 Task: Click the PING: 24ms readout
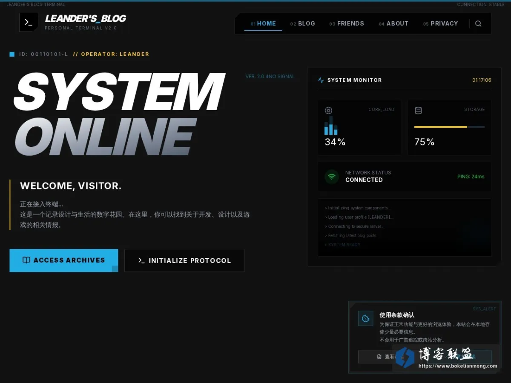click(x=471, y=177)
